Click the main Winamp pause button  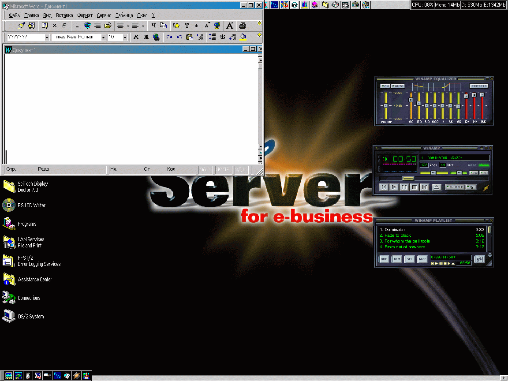click(404, 187)
